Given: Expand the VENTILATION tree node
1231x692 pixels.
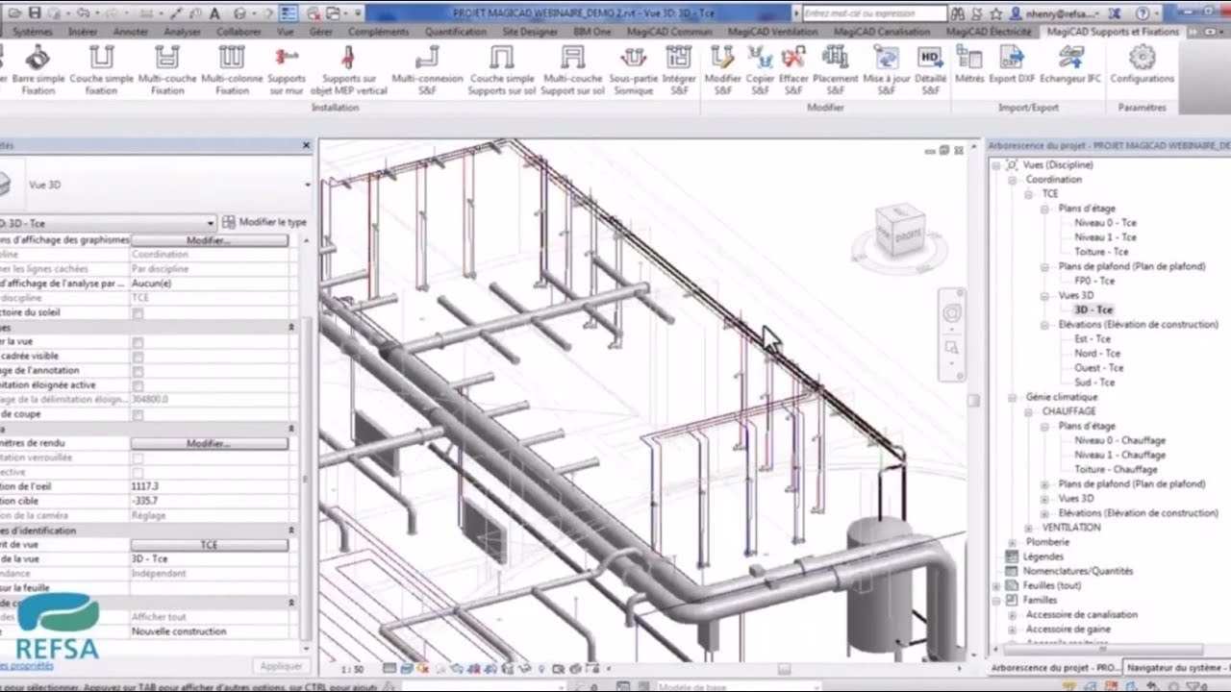Looking at the screenshot, I should 1029,528.
